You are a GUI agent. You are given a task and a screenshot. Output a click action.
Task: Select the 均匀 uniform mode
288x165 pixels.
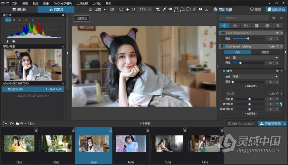point(238,52)
